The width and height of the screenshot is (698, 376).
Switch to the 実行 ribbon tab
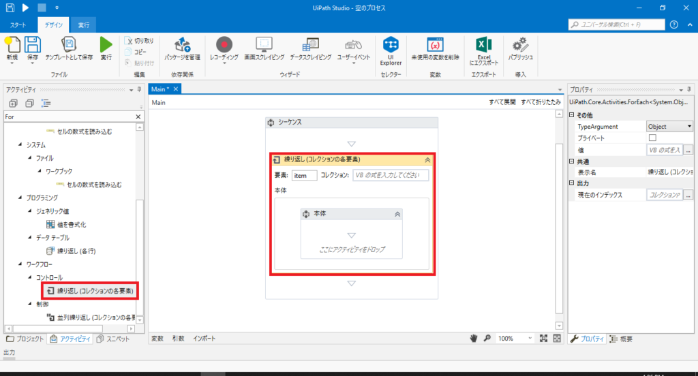coord(84,25)
